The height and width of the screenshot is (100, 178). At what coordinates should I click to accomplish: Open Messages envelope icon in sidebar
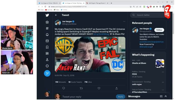47,41
